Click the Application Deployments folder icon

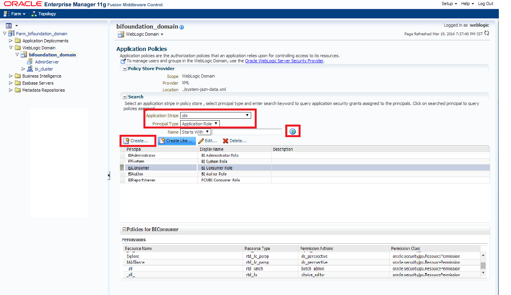pyautogui.click(x=18, y=41)
